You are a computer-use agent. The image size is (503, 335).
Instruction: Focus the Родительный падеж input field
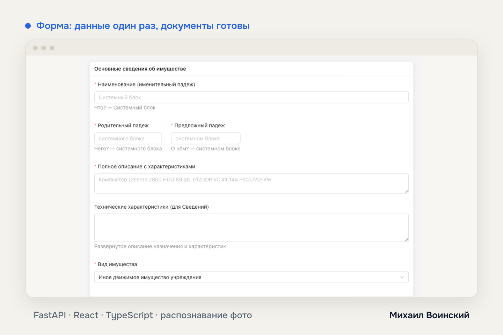point(128,139)
